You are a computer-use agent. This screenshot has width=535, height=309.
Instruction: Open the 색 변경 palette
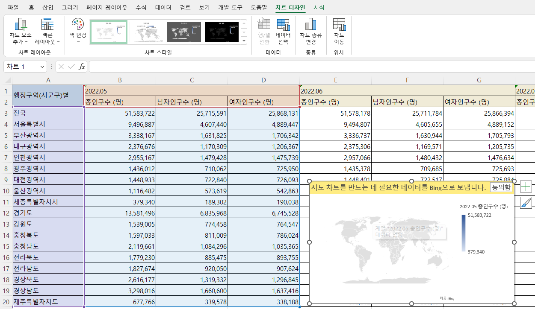78,32
